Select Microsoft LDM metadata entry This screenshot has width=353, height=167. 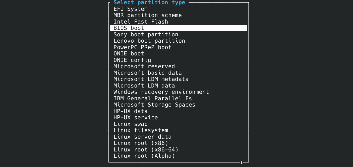coord(151,79)
